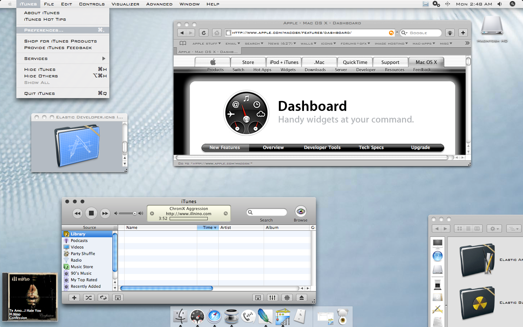Open Image Hosting bookmarks dropdown

click(391, 44)
